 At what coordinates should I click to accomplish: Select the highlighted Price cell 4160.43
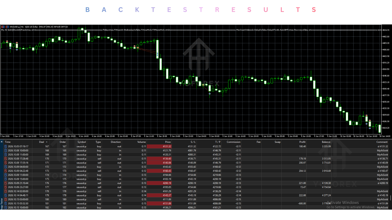159,171
